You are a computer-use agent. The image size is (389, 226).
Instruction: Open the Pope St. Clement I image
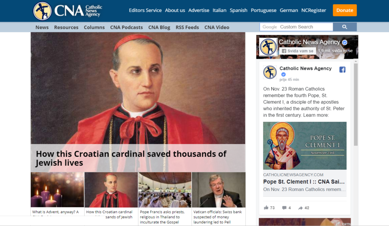(x=305, y=145)
